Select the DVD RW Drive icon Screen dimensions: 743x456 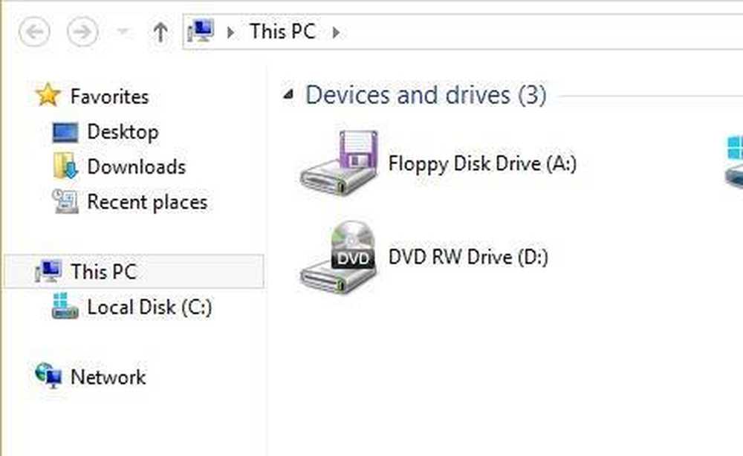click(x=339, y=256)
